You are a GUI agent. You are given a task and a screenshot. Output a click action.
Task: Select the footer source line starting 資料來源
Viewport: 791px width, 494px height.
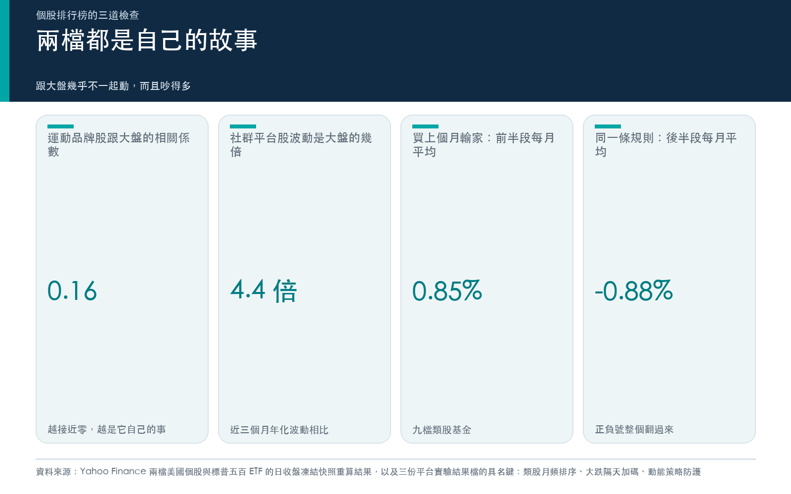368,472
